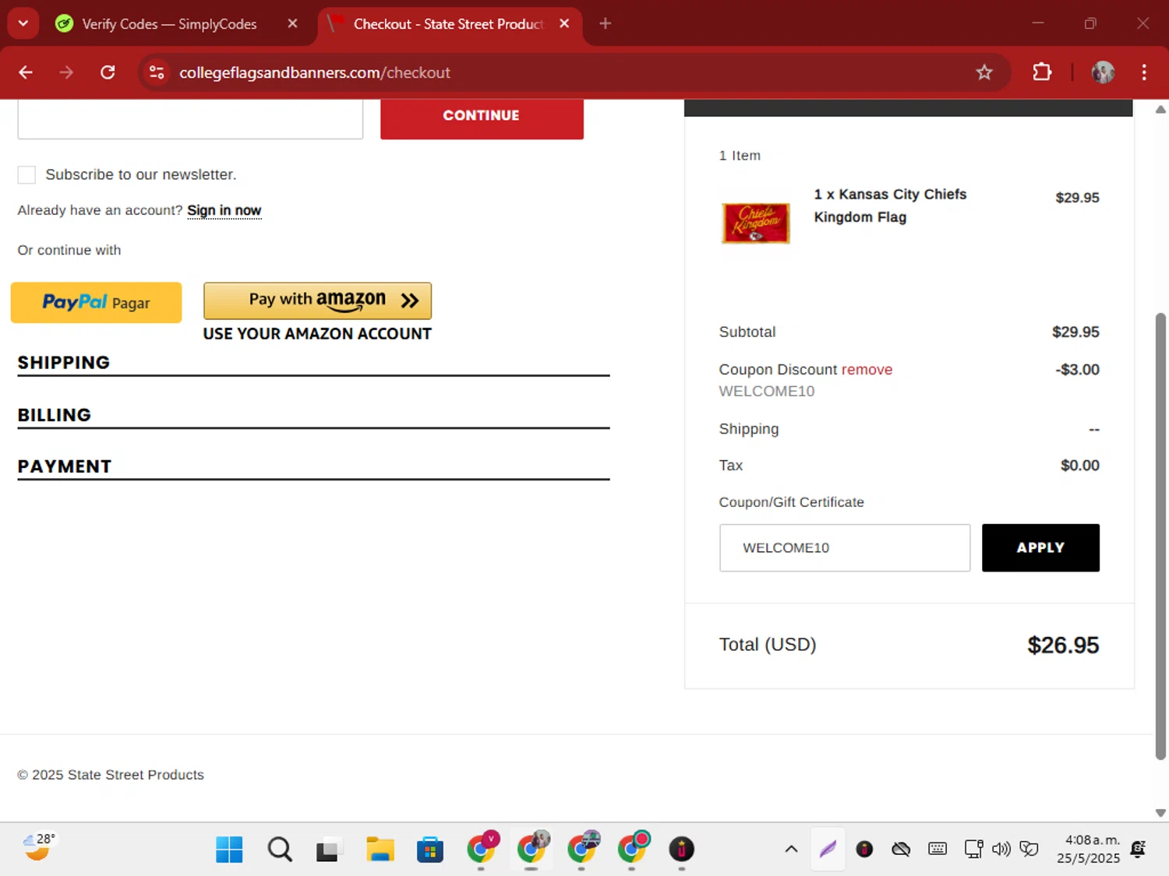Click scrollbar up arrow at top
This screenshot has height=876, width=1169.
pos(1160,109)
